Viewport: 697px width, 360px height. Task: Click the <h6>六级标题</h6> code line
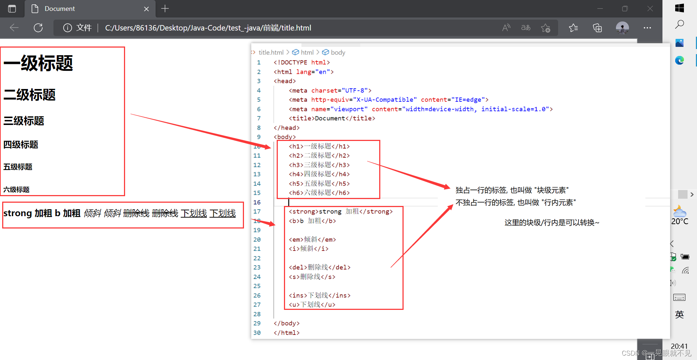(319, 193)
